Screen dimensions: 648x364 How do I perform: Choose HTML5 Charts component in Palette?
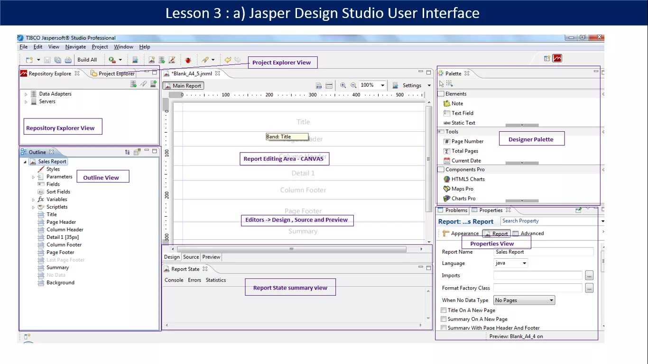[x=464, y=179]
